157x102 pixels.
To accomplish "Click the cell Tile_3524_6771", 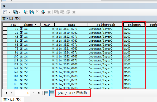I will (x=71, y=52).
